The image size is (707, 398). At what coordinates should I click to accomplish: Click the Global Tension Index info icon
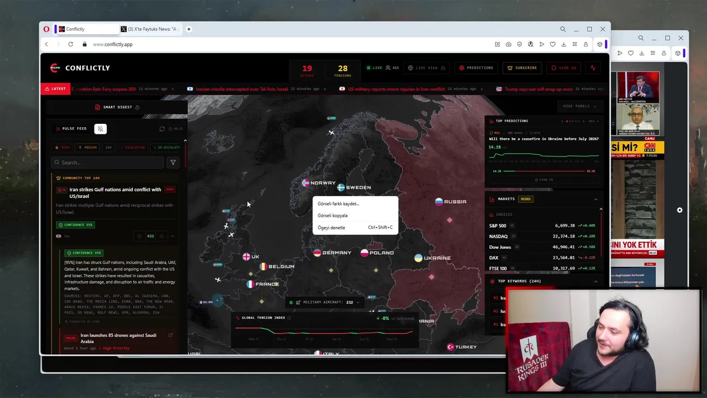(289, 318)
